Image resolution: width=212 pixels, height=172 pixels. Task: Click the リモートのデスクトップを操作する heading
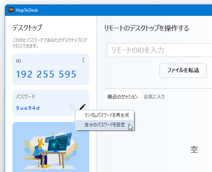pos(147,28)
